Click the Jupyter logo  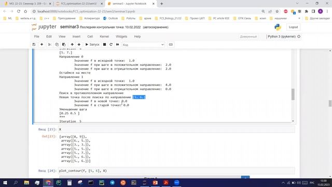(x=44, y=27)
